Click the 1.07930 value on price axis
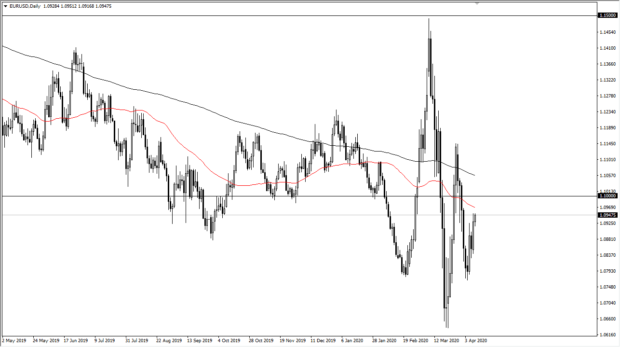This screenshot has width=620, height=347. click(x=608, y=271)
